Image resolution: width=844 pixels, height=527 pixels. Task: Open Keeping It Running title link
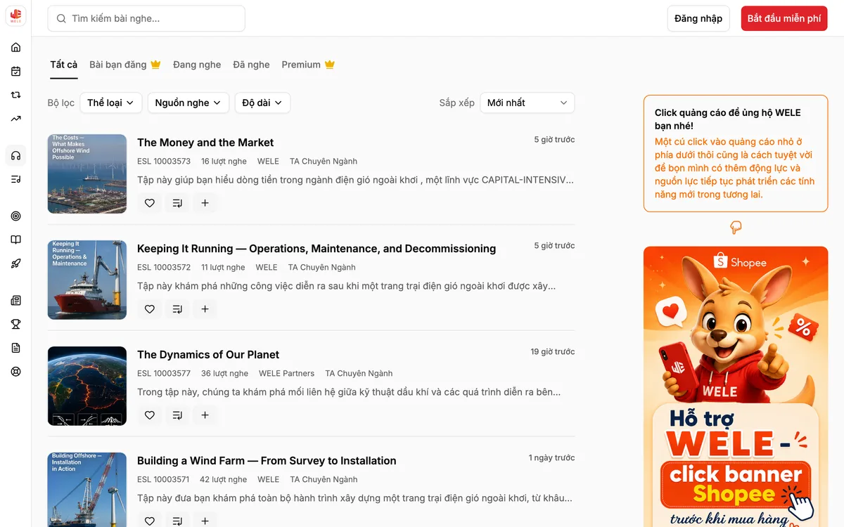316,249
